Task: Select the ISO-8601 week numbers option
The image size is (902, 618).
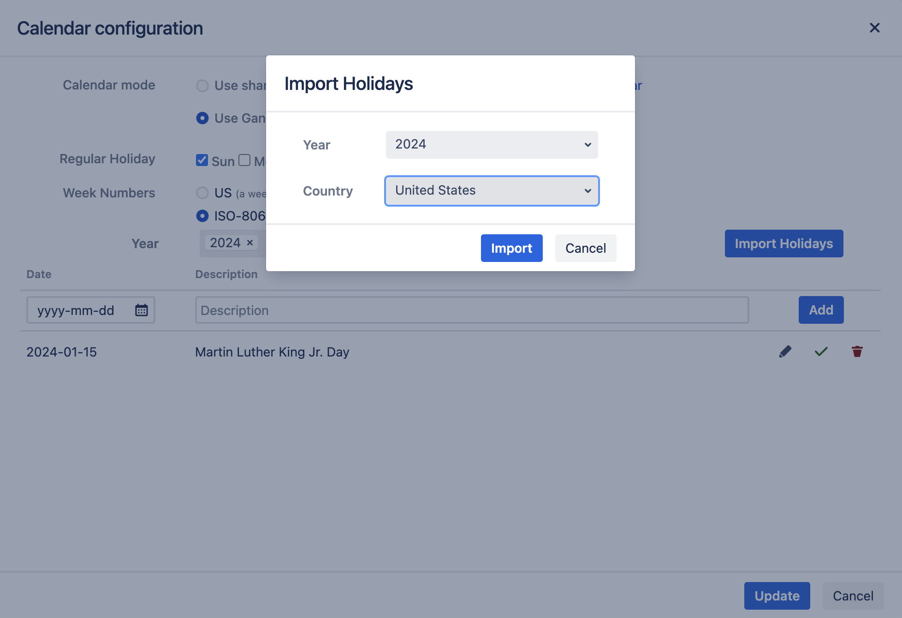Action: coord(202,216)
